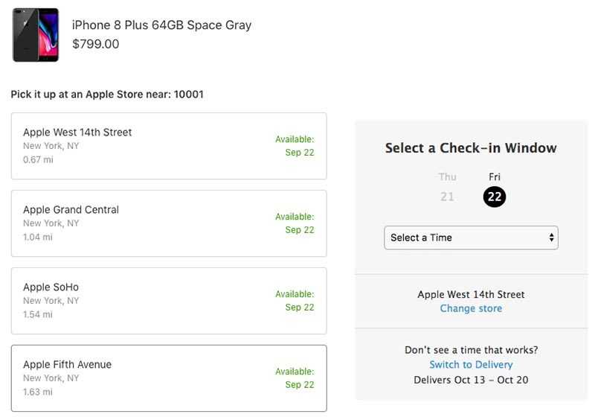
Task: Click the Change store link
Action: tap(471, 308)
